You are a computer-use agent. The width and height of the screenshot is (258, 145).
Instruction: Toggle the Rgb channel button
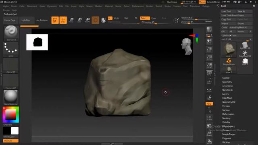click(x=126, y=18)
